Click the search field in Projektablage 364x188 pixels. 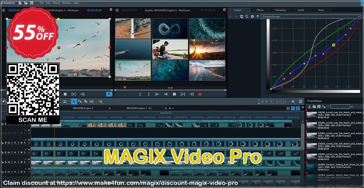[340, 107]
